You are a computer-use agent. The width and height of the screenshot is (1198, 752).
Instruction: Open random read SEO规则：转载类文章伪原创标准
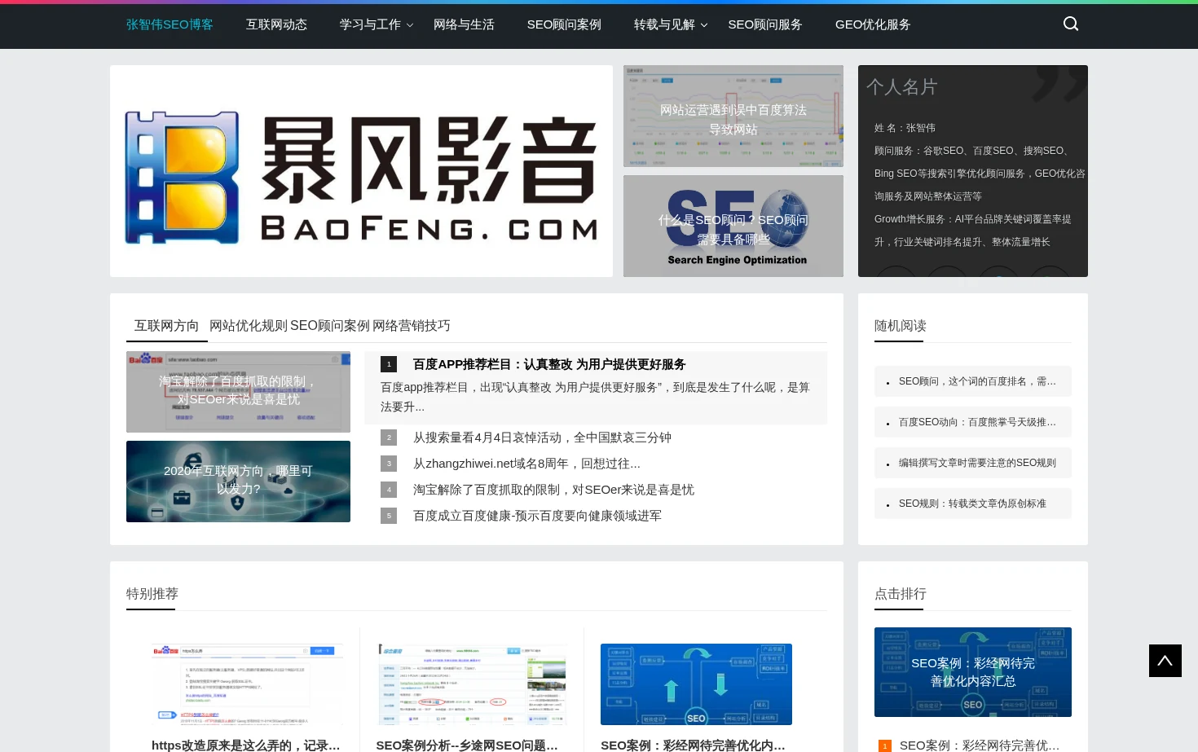(x=973, y=504)
